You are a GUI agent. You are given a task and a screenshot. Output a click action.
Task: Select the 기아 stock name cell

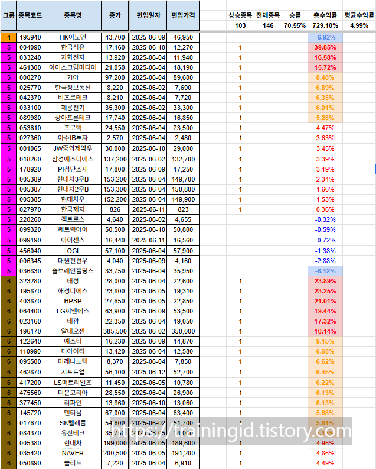[x=73, y=77]
